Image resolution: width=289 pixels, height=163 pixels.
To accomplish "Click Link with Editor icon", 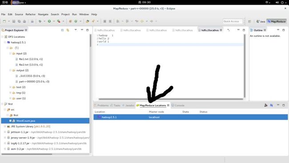I will coord(68,30).
